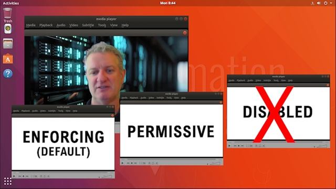336x189 pixels.
Task: Click orange round button in Enforcing window
Action: point(112,115)
